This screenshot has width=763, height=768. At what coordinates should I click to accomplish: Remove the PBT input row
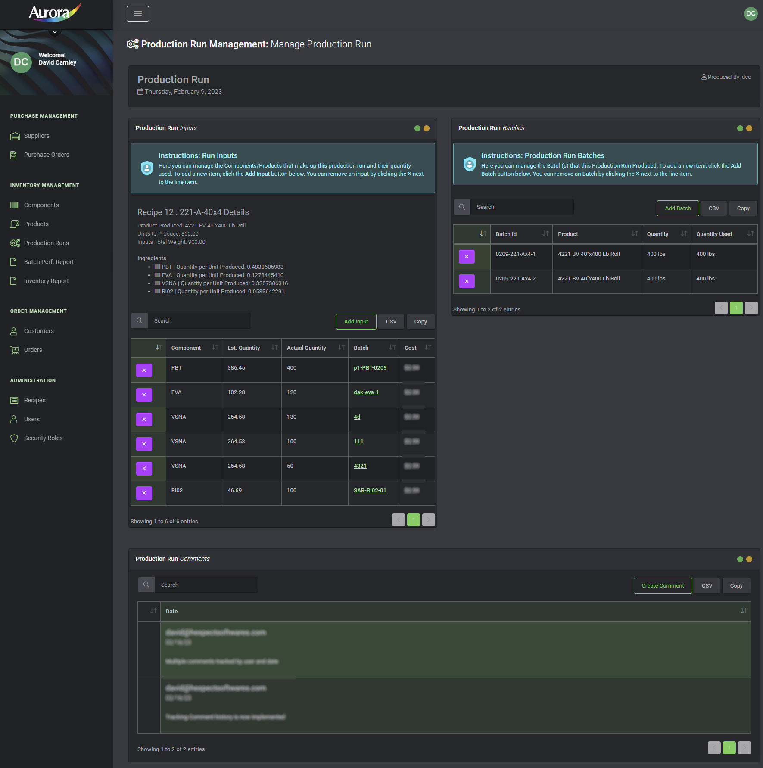(x=144, y=370)
